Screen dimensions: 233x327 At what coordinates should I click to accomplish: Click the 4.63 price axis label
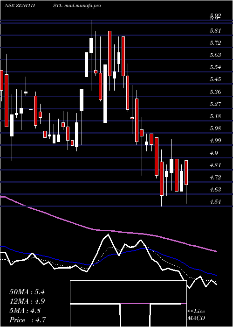point(215,190)
